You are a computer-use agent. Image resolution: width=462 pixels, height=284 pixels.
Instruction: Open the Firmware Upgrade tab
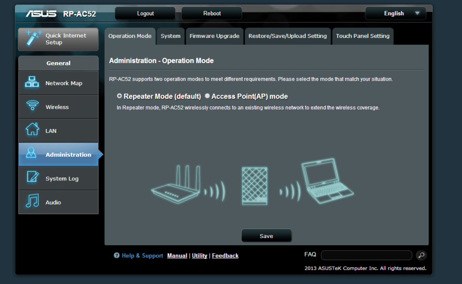[x=214, y=36]
